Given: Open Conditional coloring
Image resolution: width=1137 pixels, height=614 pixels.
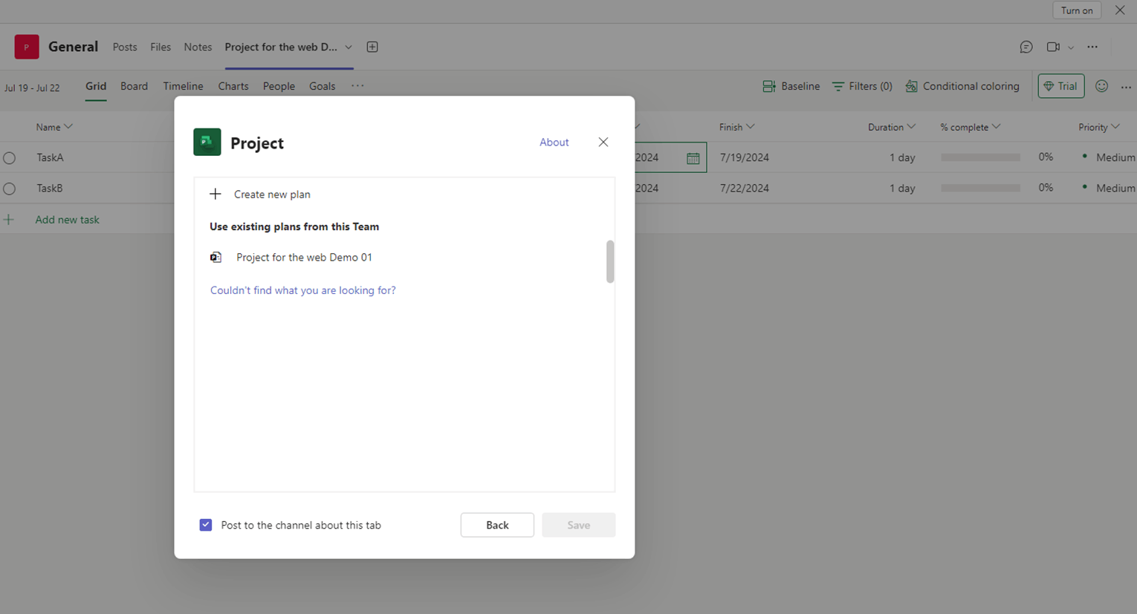Looking at the screenshot, I should tap(962, 86).
